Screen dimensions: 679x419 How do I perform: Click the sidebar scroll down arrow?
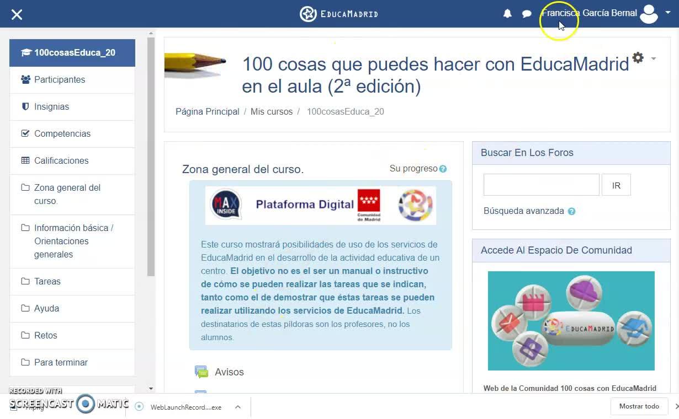[151, 389]
